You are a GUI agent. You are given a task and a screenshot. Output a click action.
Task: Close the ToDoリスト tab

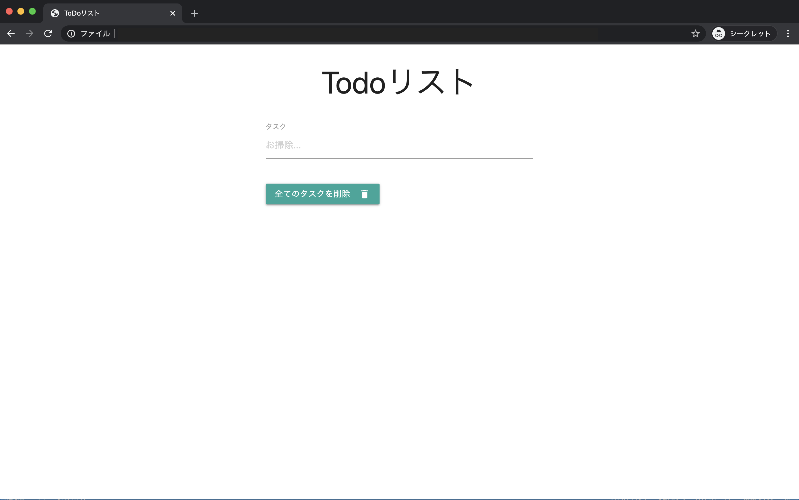173,13
